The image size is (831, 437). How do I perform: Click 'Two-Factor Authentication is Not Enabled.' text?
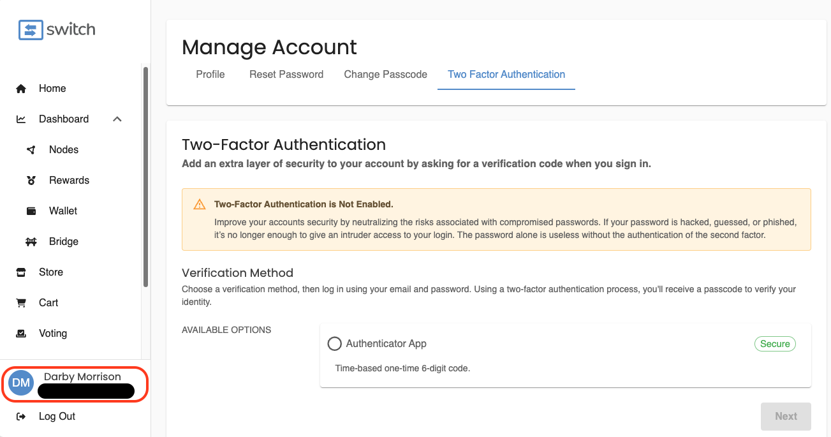[304, 205]
